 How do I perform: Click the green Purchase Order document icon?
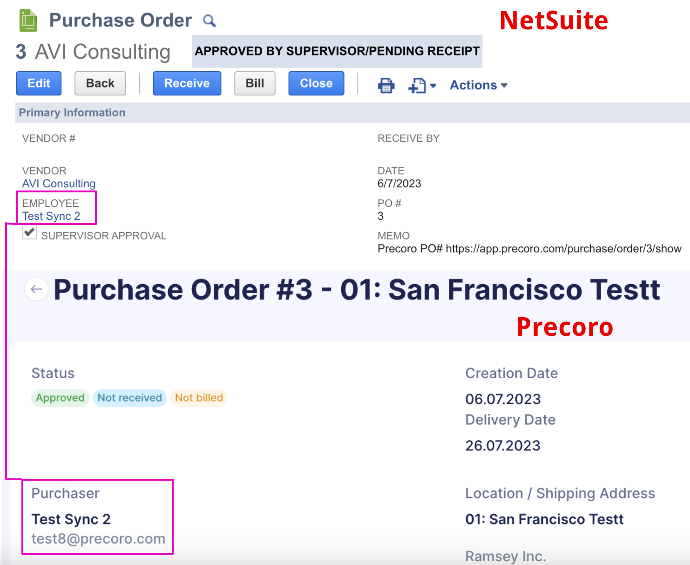[28, 20]
